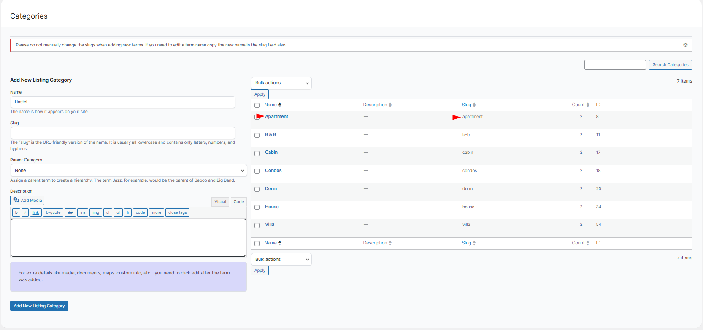Image resolution: width=703 pixels, height=330 pixels.
Task: Open the bottom Bulk actions dropdown
Action: [281, 260]
